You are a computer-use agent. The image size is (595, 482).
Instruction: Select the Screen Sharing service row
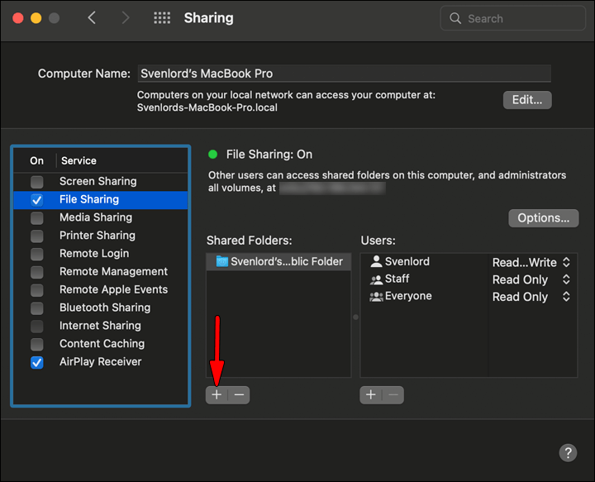click(x=101, y=181)
